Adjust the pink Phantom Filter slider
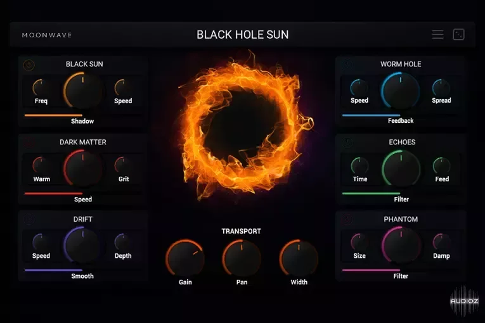Image resolution: width=485 pixels, height=323 pixels. pyautogui.click(x=401, y=270)
